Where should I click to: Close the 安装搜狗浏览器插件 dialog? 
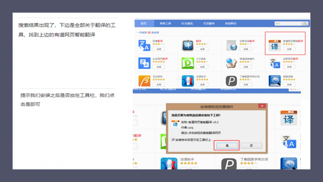tap(262, 106)
